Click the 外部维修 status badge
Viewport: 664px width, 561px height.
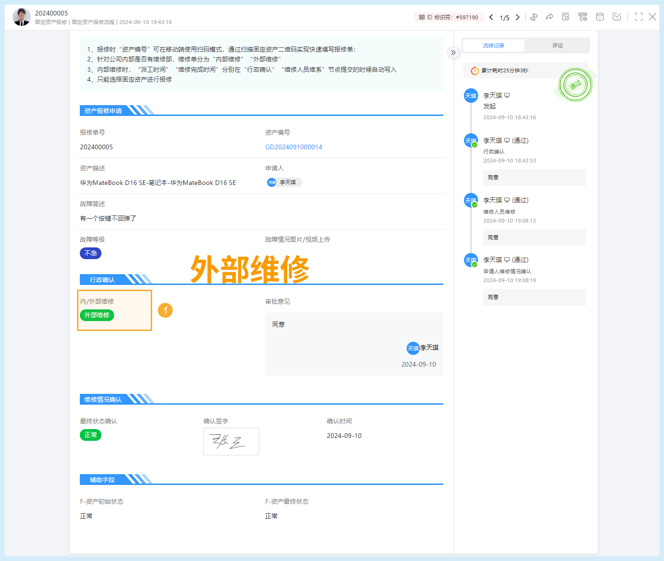(x=97, y=315)
